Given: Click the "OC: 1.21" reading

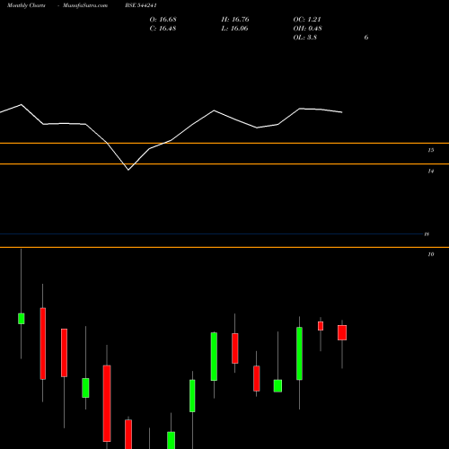Looking at the screenshot, I should (x=307, y=20).
